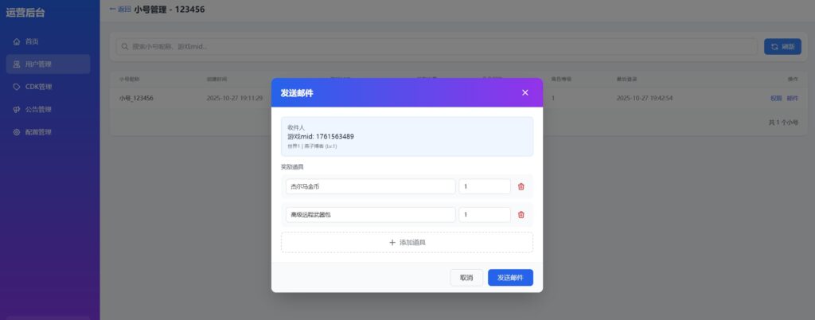Click the 游戏mid: 1761563489 recipient text
Image resolution: width=815 pixels, height=320 pixels.
(321, 137)
